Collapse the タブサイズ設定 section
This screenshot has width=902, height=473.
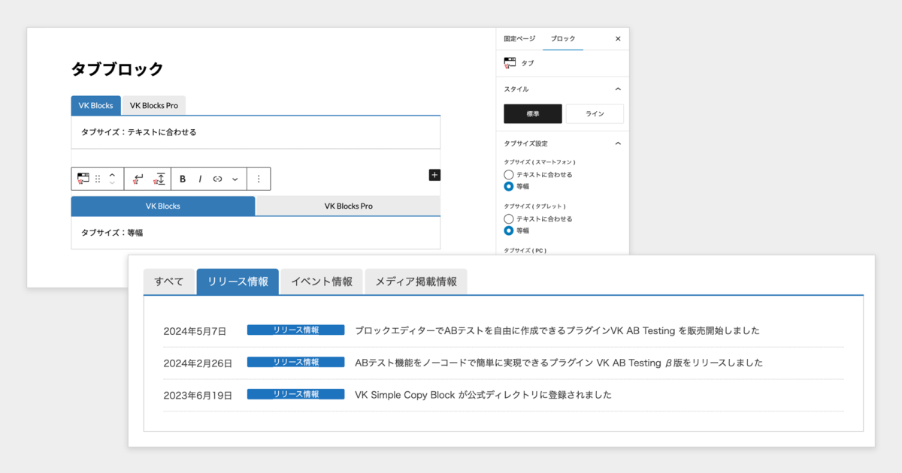618,143
